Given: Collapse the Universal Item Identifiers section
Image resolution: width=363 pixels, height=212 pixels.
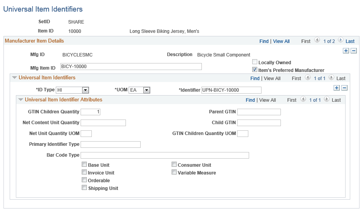Looking at the screenshot, I should point(14,78).
